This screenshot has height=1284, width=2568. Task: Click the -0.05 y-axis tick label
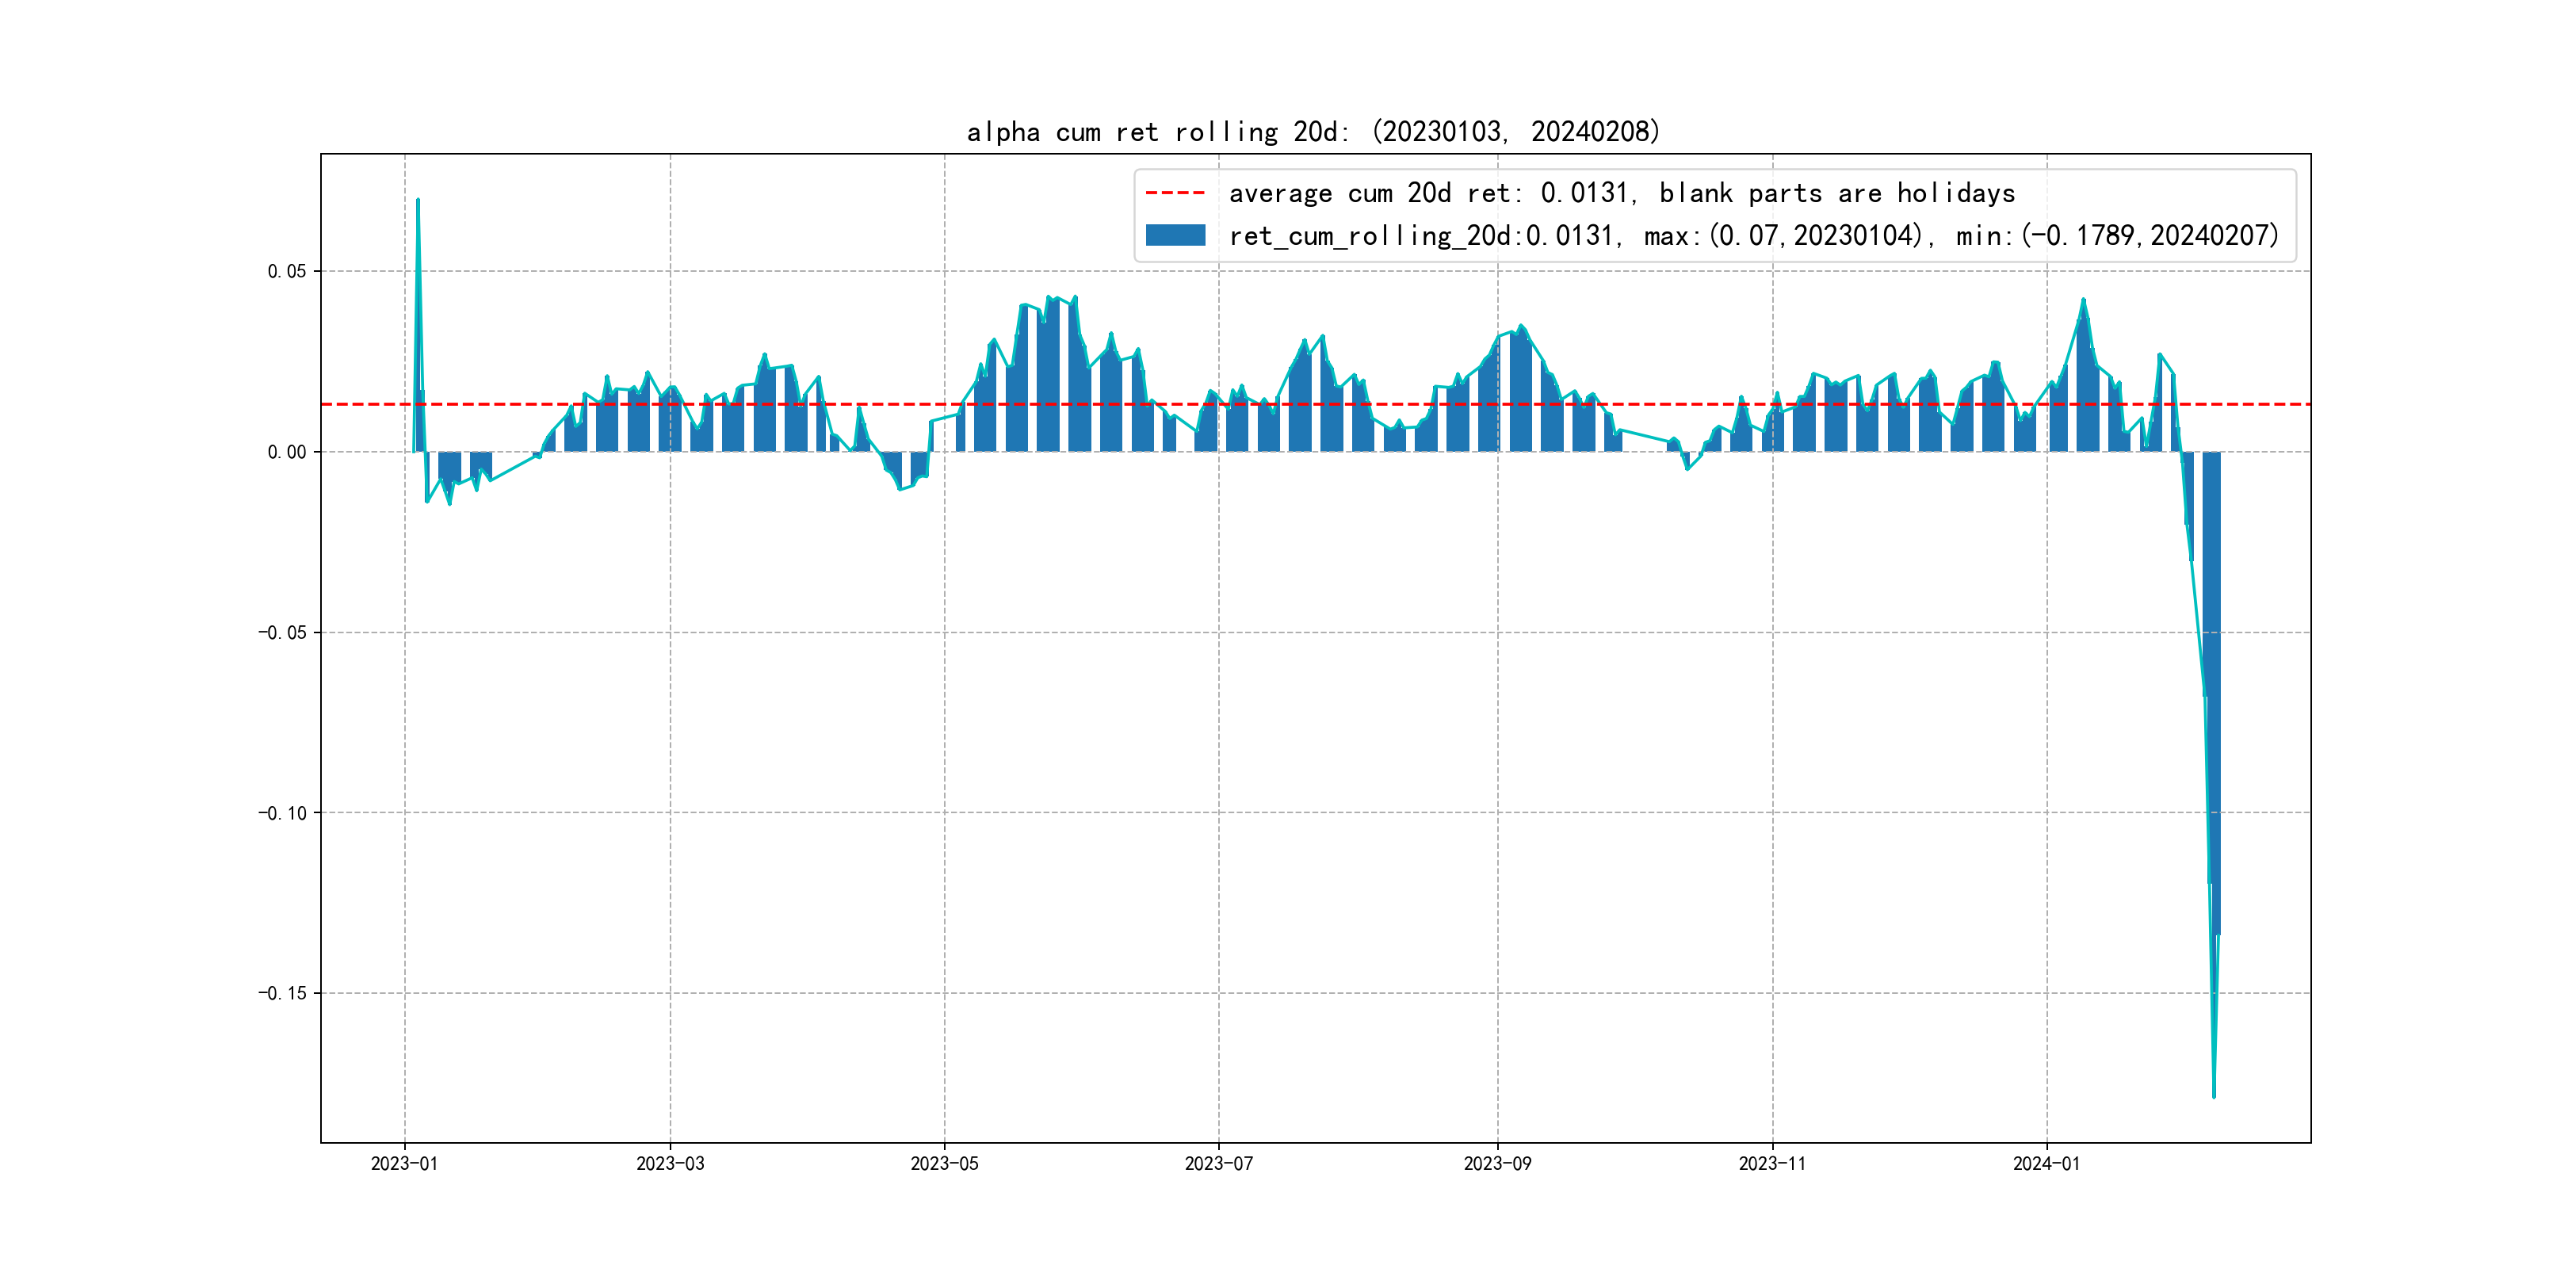tap(283, 632)
